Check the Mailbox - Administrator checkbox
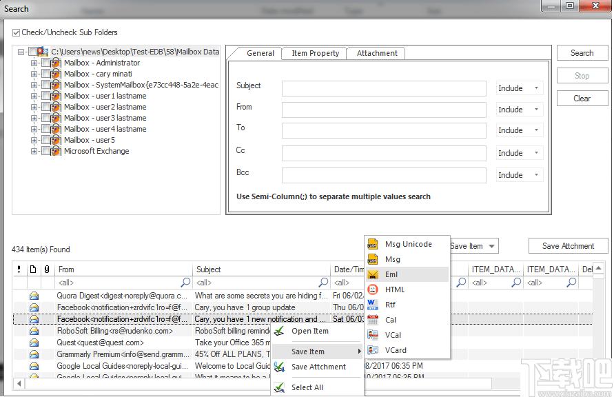614x397 pixels. pos(45,63)
